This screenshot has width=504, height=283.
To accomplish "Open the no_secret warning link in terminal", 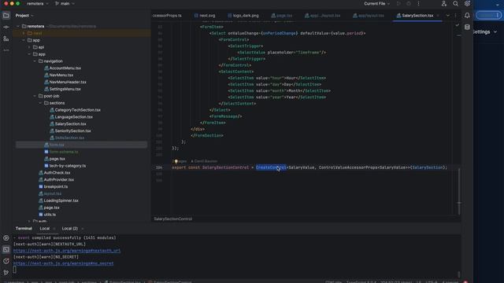I will [63, 263].
